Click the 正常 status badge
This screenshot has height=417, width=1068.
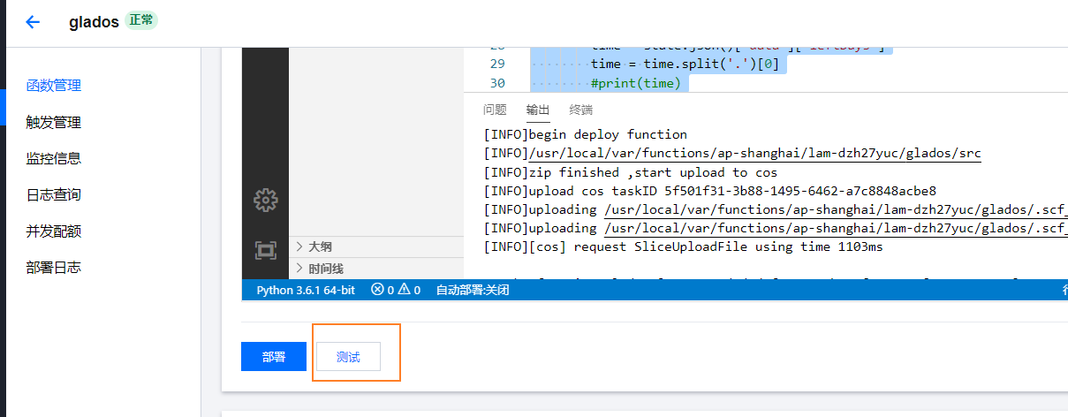pos(141,20)
